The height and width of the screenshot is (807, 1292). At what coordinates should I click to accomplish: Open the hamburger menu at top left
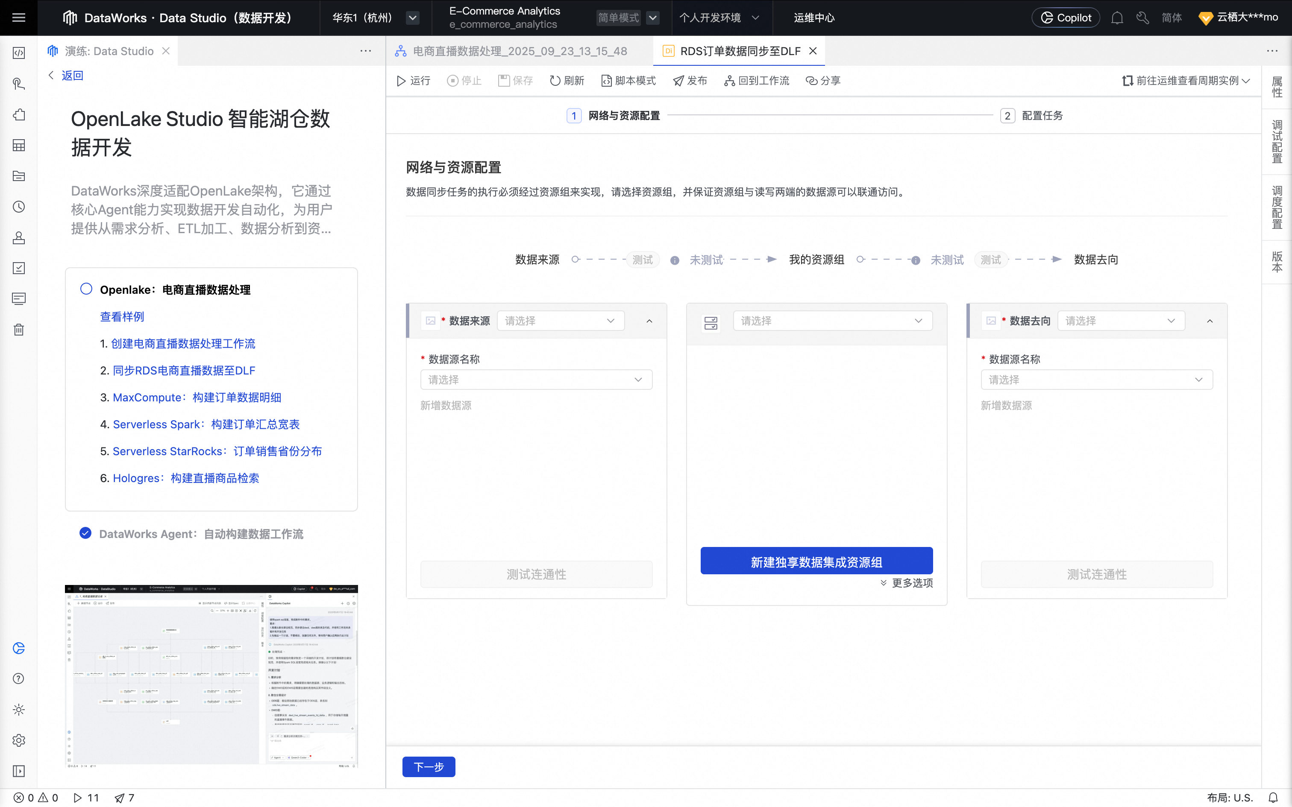pos(19,18)
